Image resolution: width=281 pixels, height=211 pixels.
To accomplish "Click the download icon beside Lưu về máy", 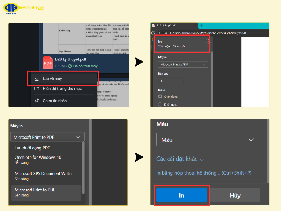I will 37,78.
